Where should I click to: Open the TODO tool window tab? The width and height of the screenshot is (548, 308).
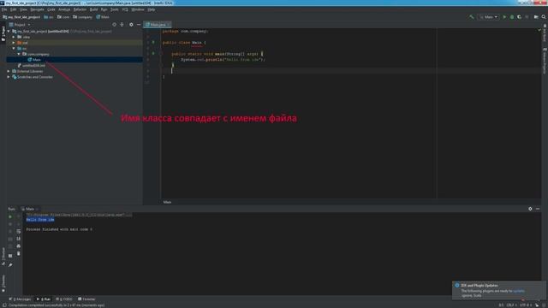pos(64,299)
